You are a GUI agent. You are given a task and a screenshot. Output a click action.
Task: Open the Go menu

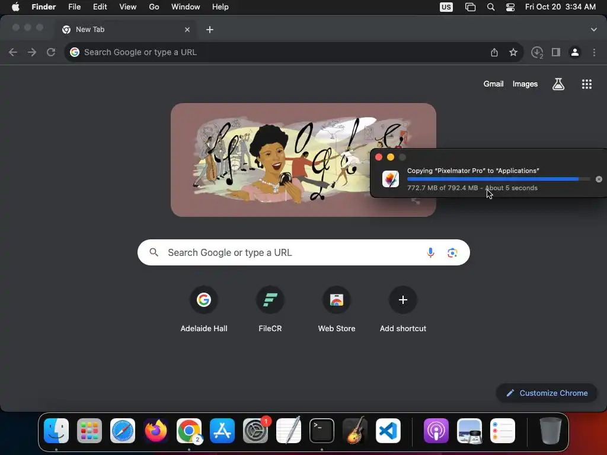tap(154, 7)
